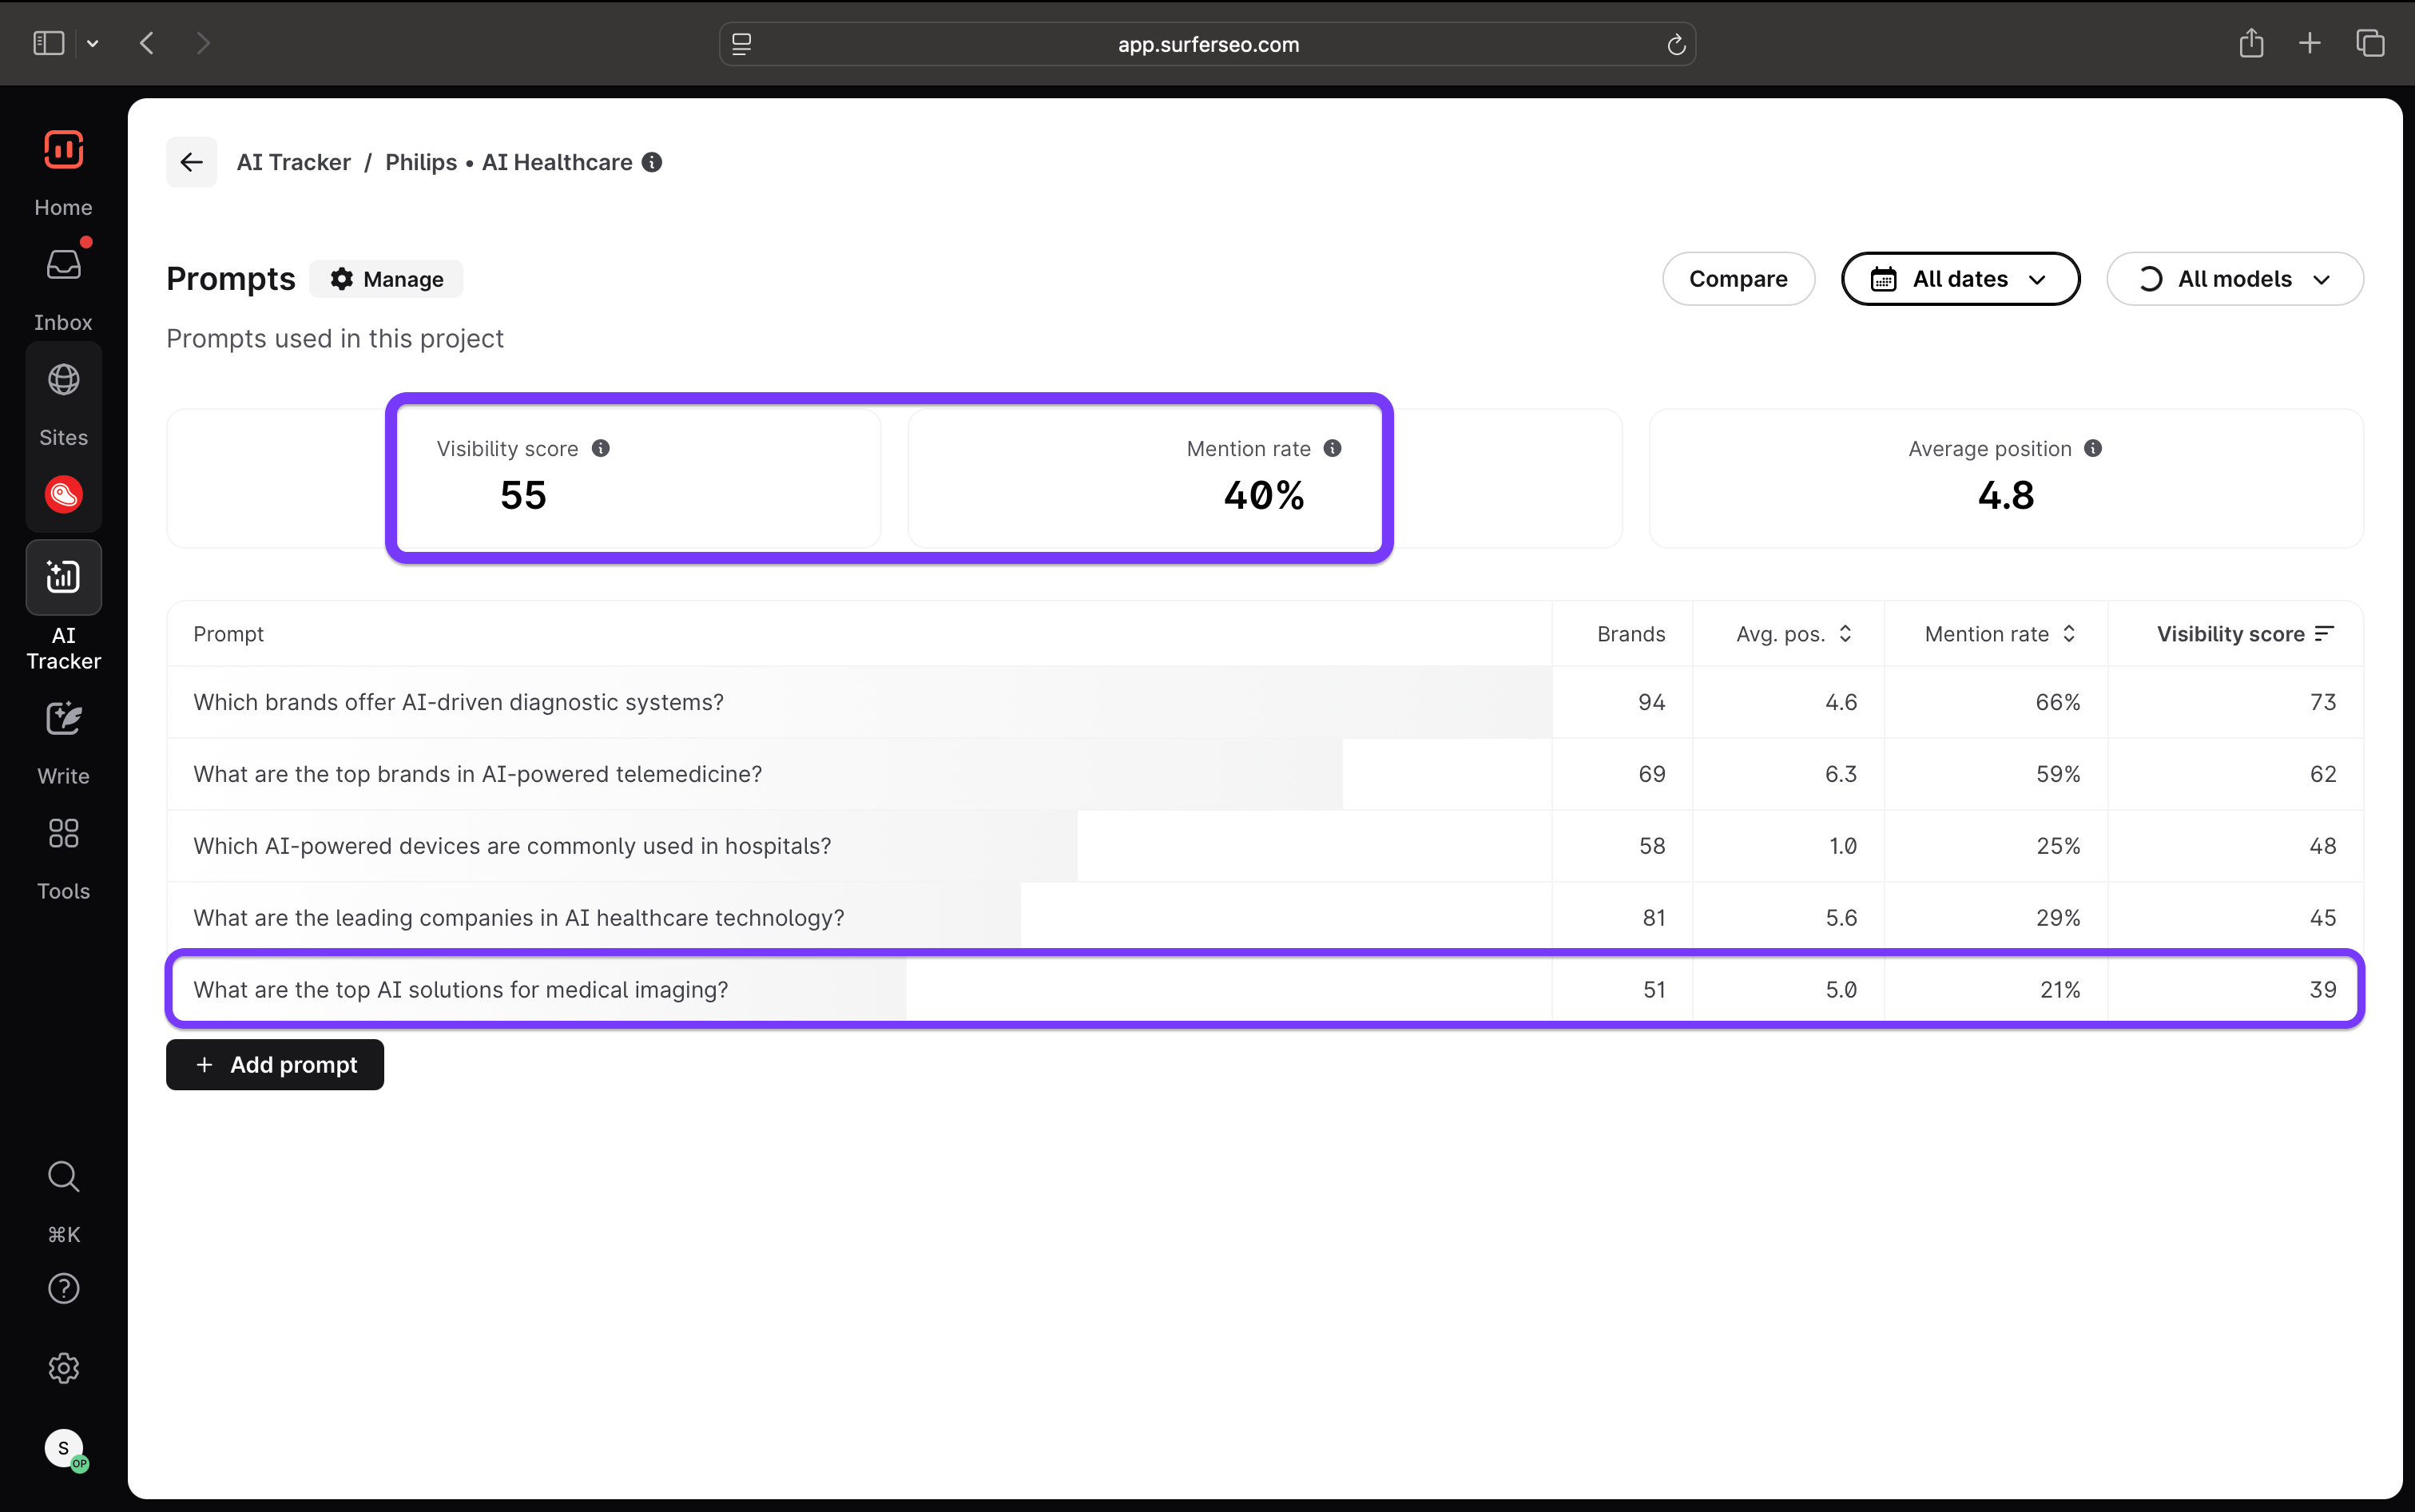Screen dimensions: 2415x1512
Task: Sort table by Avg. pos. column
Action: (x=1794, y=634)
